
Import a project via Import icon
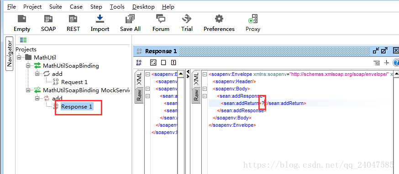[100, 23]
